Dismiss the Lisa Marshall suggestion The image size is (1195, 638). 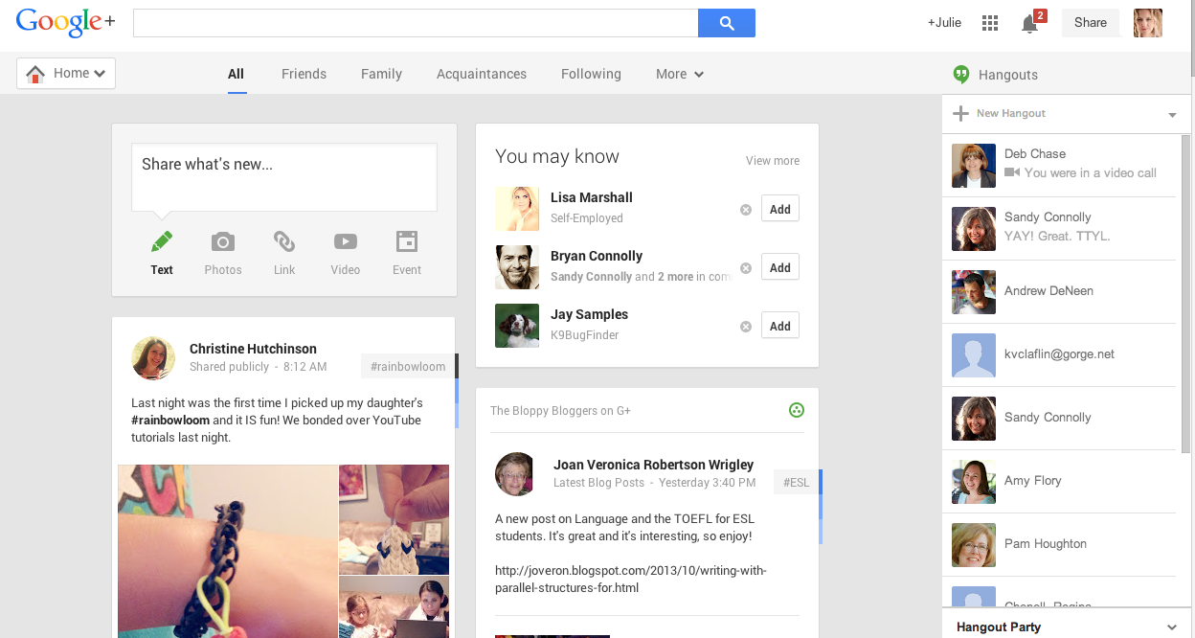point(745,210)
